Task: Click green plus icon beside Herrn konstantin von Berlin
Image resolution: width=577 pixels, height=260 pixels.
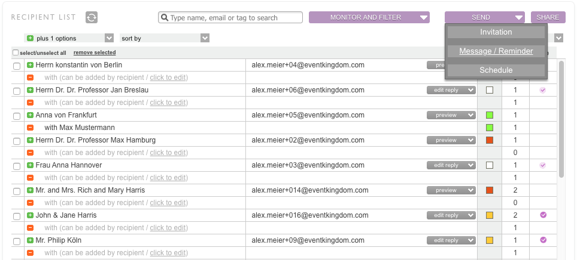Action: click(x=31, y=65)
